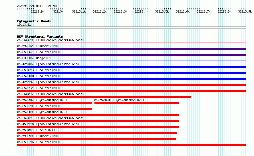Click the Cytogenetic Bands track title

(x=34, y=21)
